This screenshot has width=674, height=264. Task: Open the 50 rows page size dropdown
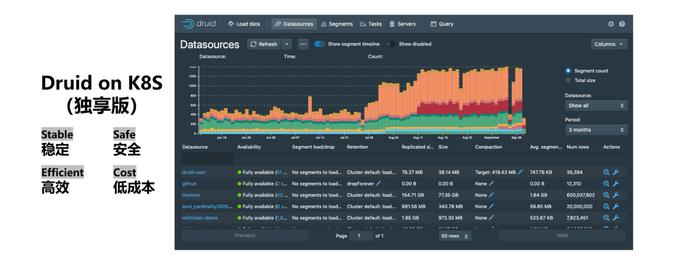[455, 236]
